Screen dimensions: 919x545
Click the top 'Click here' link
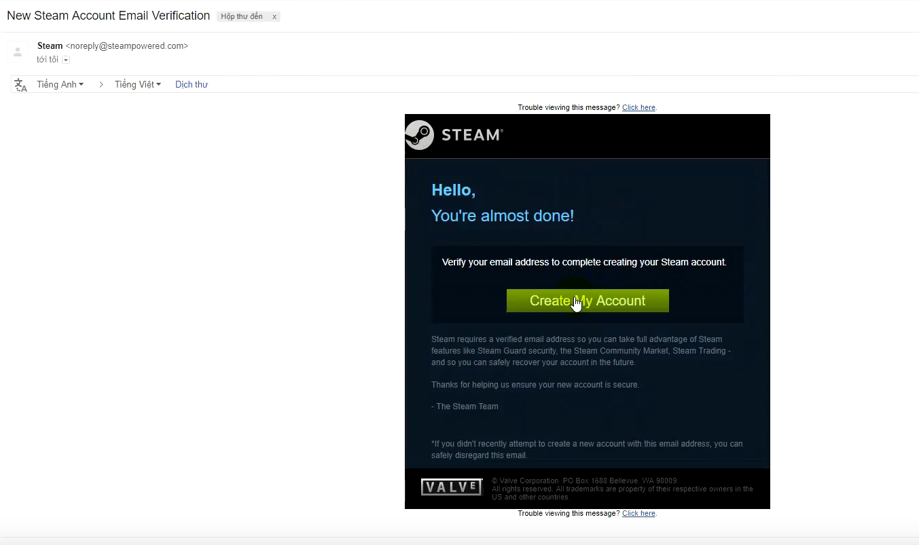click(x=638, y=107)
